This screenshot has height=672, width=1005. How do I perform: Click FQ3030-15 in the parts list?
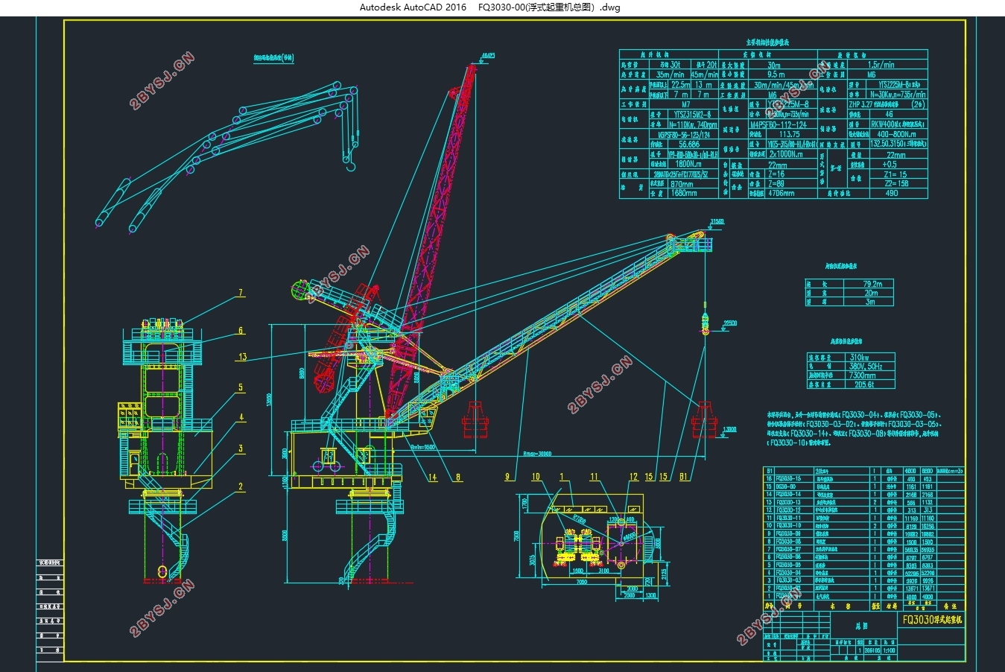788,478
